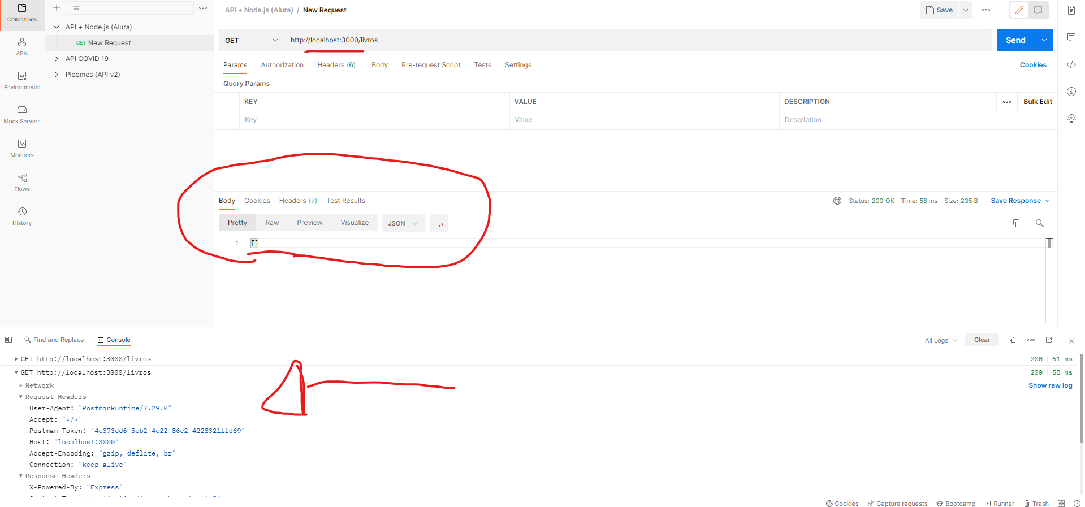
Task: Open query params column options ellipsis
Action: coord(1007,102)
